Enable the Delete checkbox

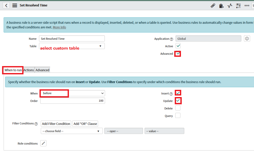click(178, 108)
